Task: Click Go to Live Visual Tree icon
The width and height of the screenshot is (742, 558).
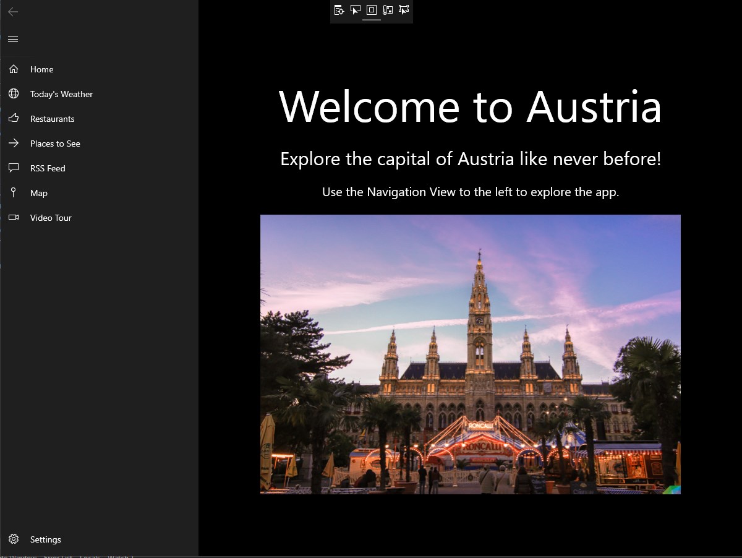Action: [x=339, y=9]
